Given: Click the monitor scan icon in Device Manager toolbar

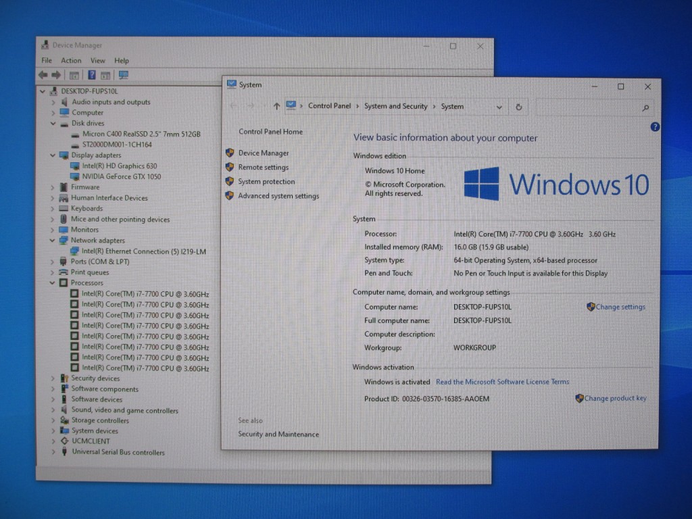Looking at the screenshot, I should pos(124,75).
